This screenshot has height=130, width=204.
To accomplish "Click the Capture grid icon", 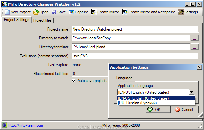I will click(71, 12).
